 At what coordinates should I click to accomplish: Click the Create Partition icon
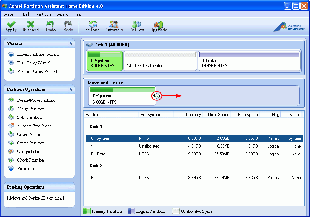coord(11,143)
